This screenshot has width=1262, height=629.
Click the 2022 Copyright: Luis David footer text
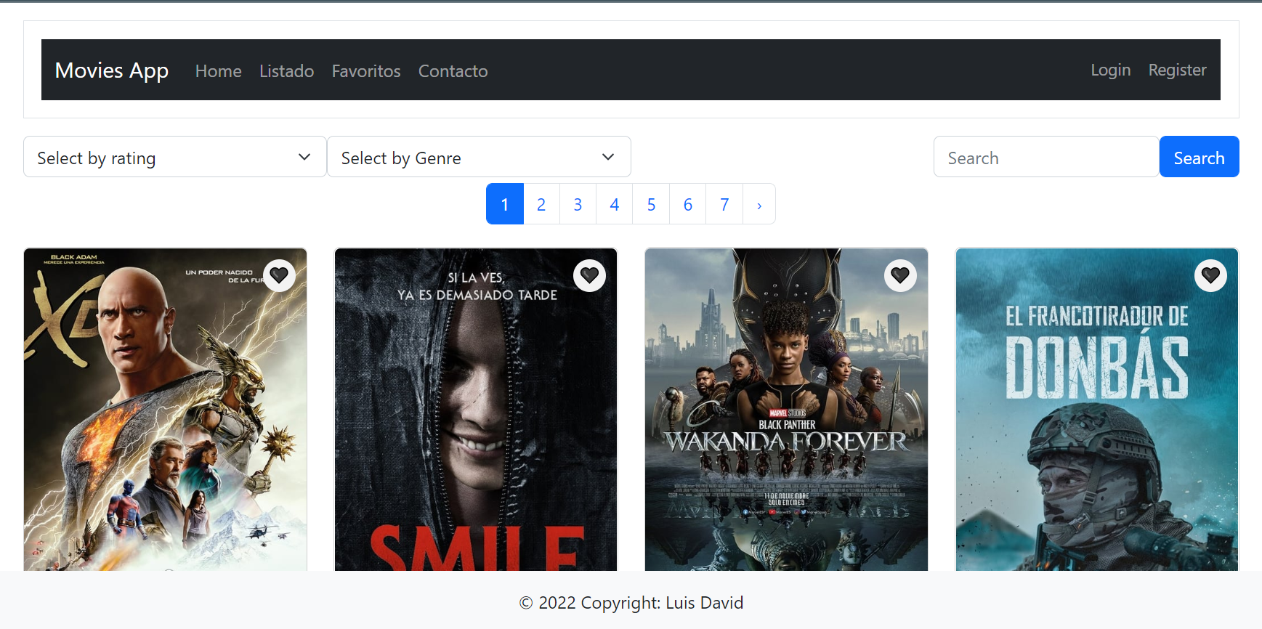tap(631, 603)
